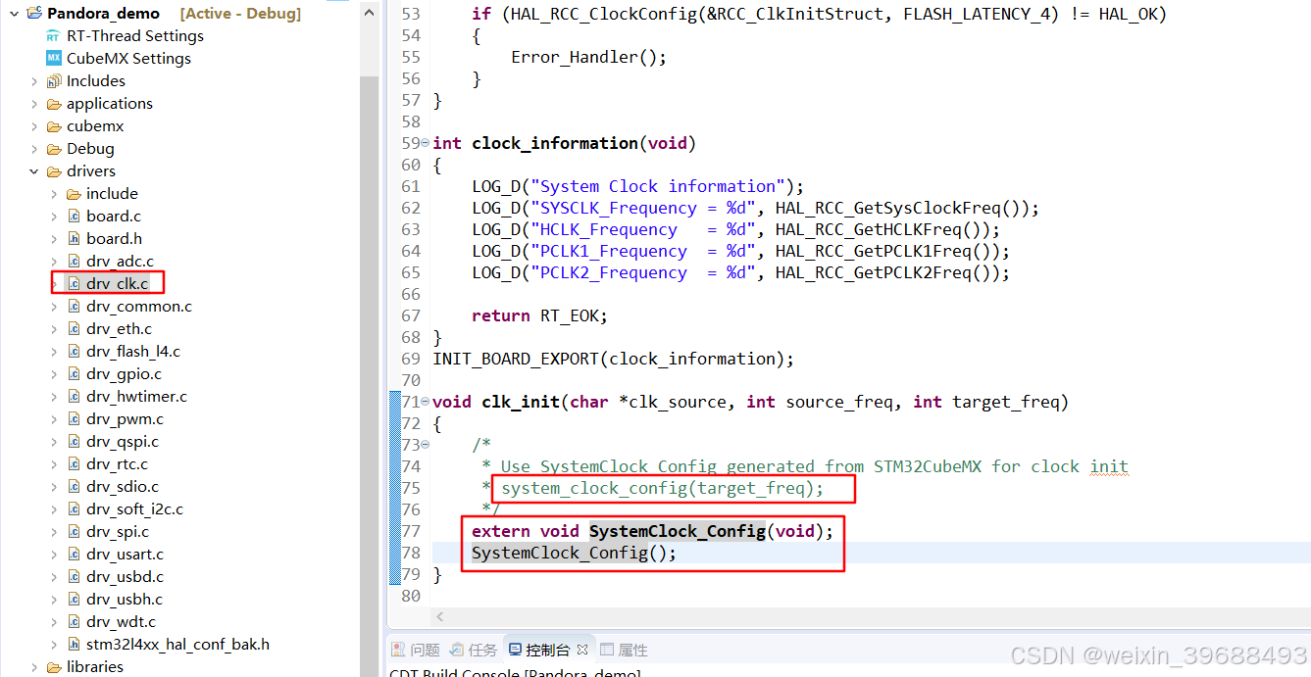
Task: Click INIT_BOARD_EXPORT(clock_information) on line 69
Action: (x=613, y=359)
